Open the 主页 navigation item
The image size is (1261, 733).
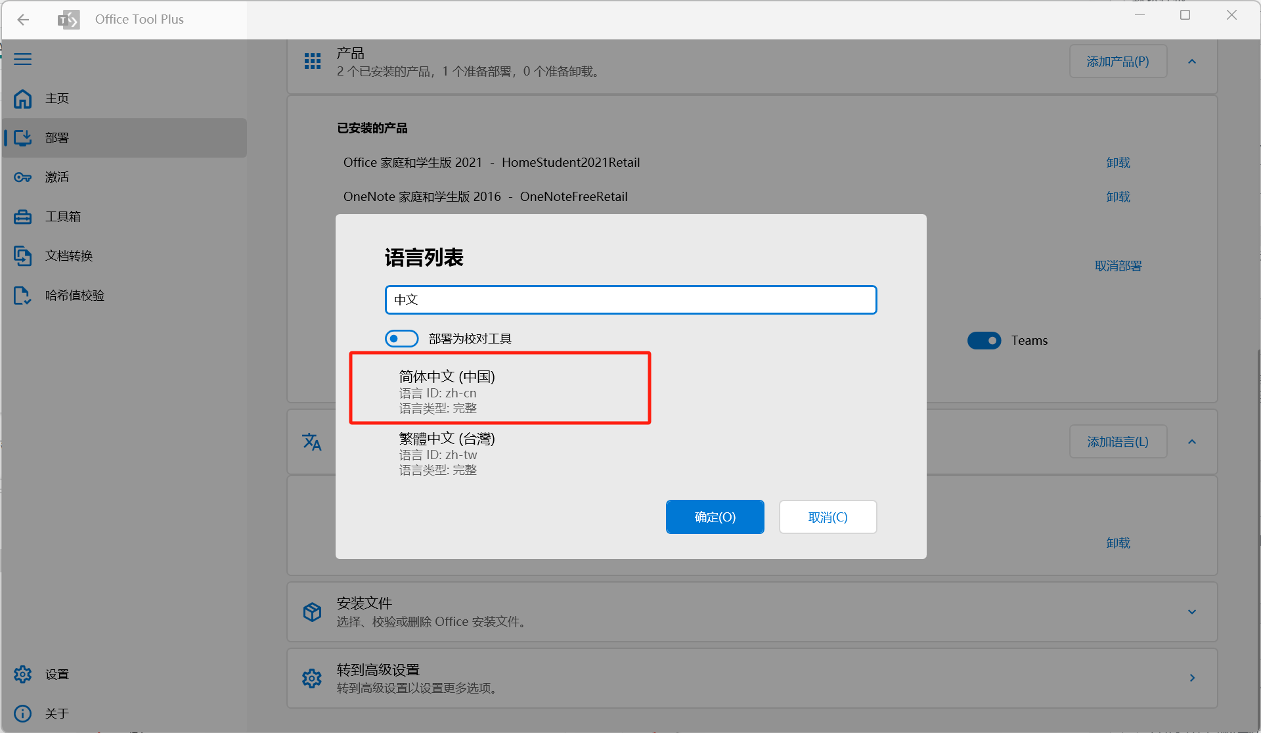[x=125, y=99]
